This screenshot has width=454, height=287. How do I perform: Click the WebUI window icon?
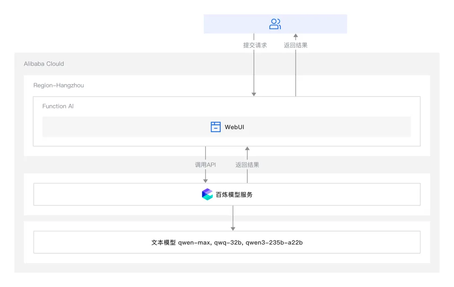(x=215, y=127)
